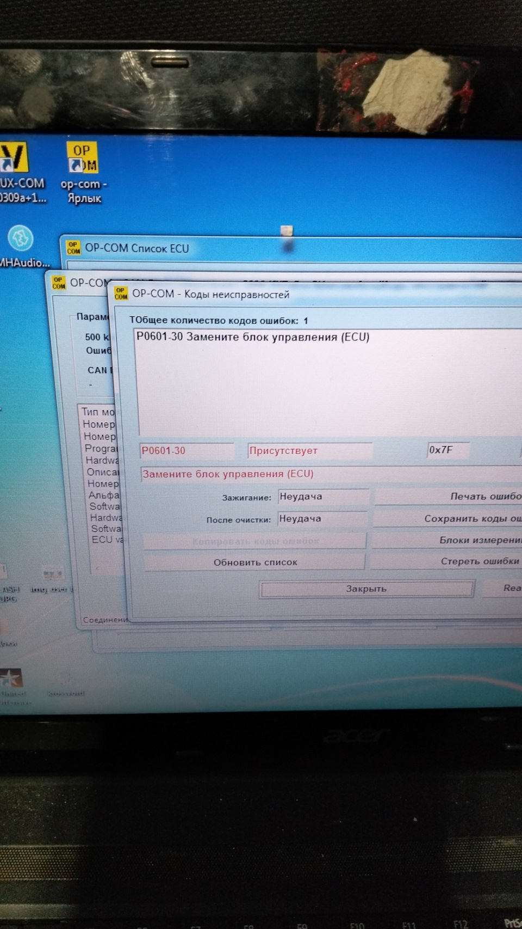Select the P0601-30 fault code entry
This screenshot has width=522, height=929.
pos(253,337)
